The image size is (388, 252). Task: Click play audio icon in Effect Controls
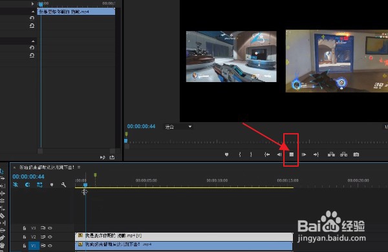click(102, 157)
